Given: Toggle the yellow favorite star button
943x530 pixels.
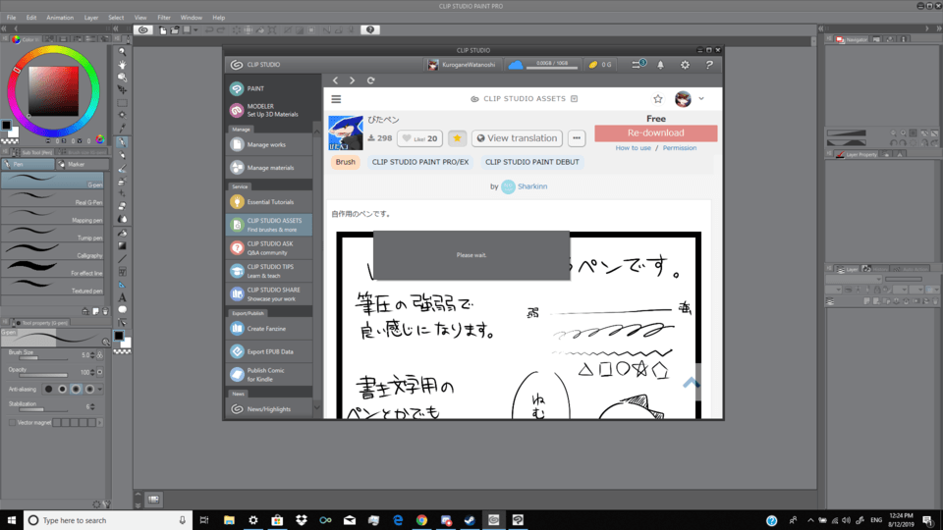Looking at the screenshot, I should (x=457, y=138).
